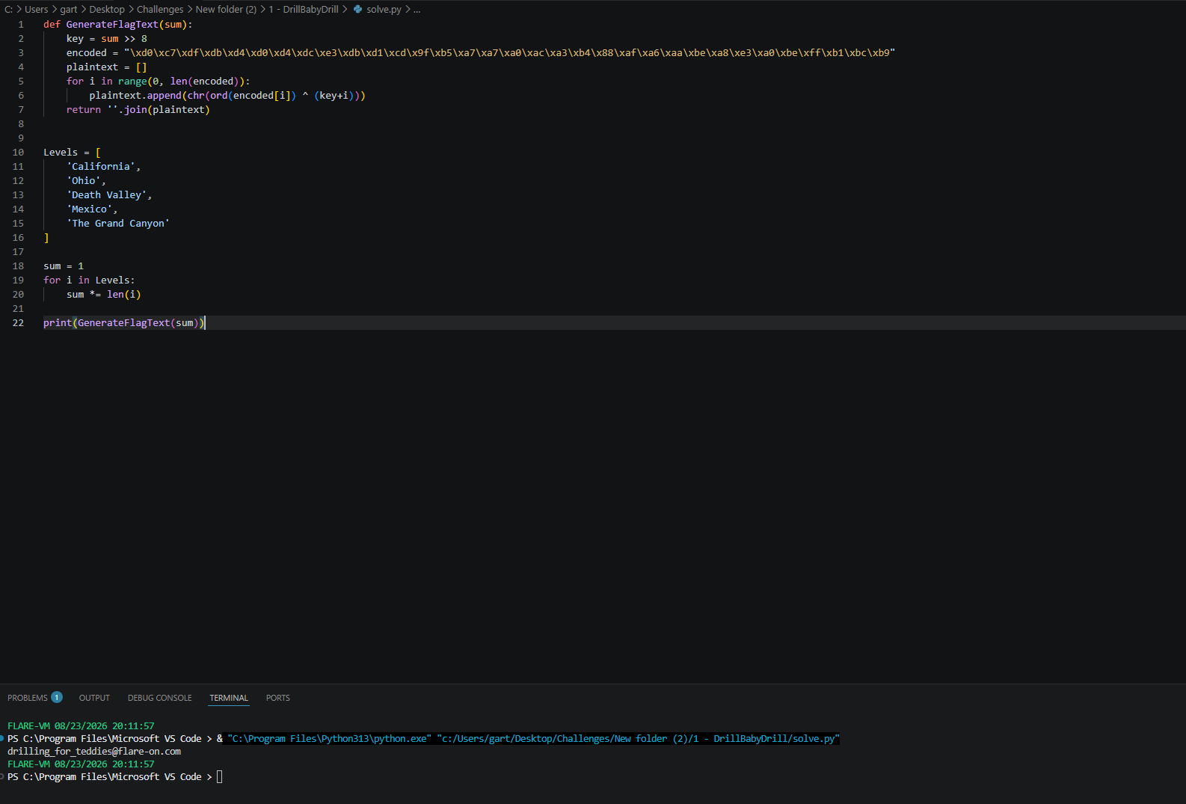Viewport: 1186px width, 804px height.
Task: Expand the '1 - DrillBabyDrill' breadcrumb folder
Action: [x=304, y=10]
